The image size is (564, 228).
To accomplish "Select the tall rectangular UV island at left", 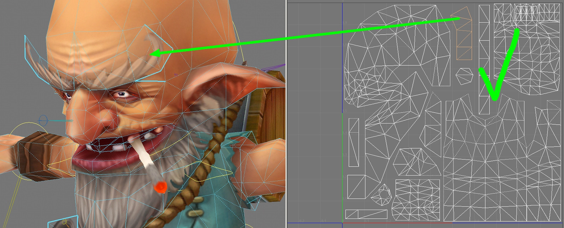I will [354, 142].
